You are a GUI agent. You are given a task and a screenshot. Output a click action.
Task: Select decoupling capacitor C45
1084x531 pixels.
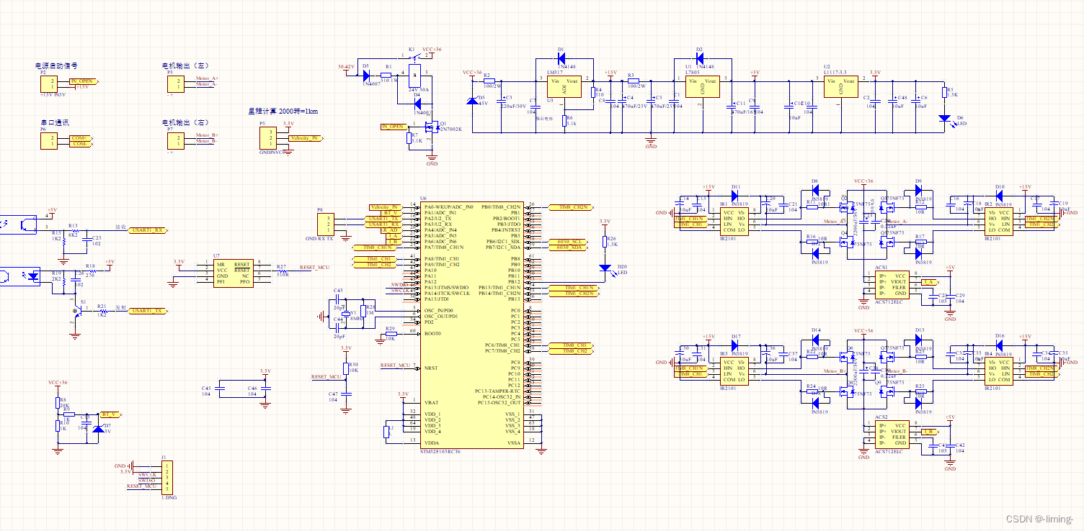tap(221, 389)
